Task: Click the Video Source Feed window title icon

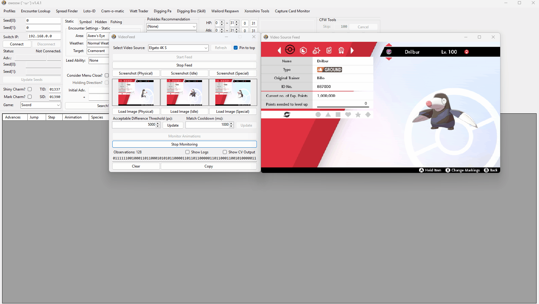Action: tap(266, 37)
